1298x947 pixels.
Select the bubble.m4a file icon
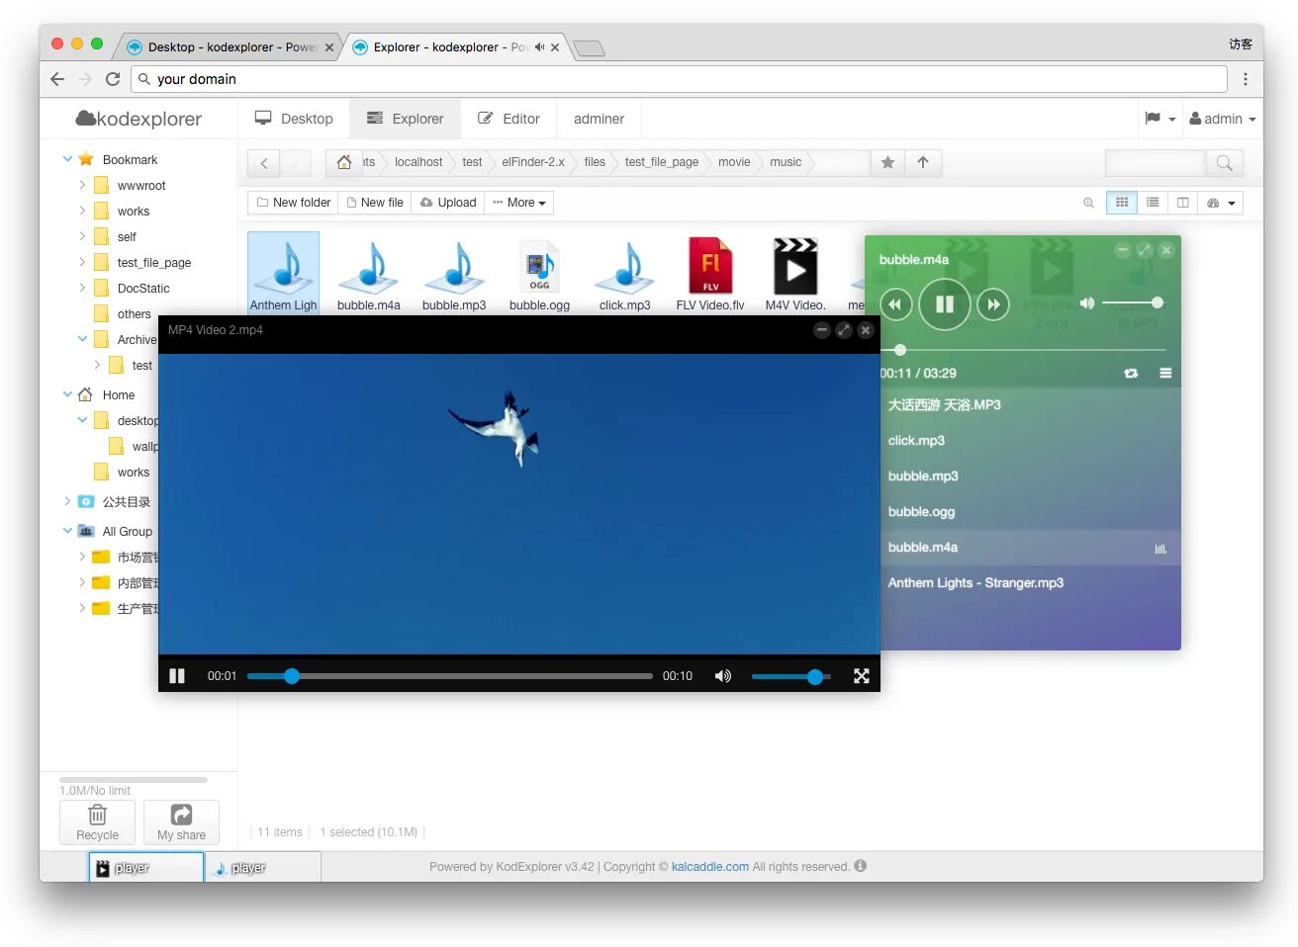point(369,274)
